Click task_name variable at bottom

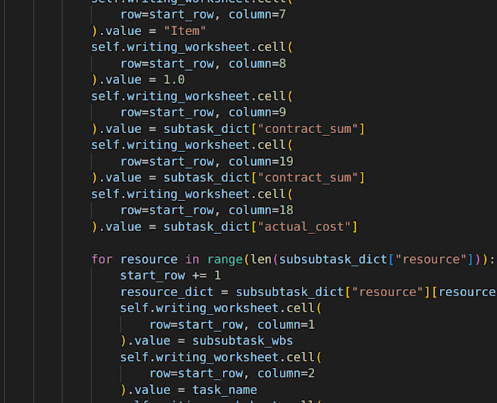224,390
